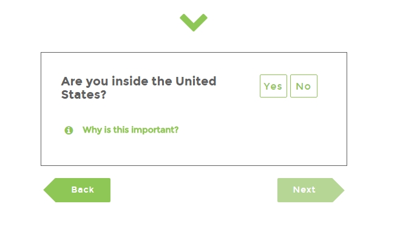Click the pointed right tip of Next
This screenshot has height=238, width=400.
339,190
